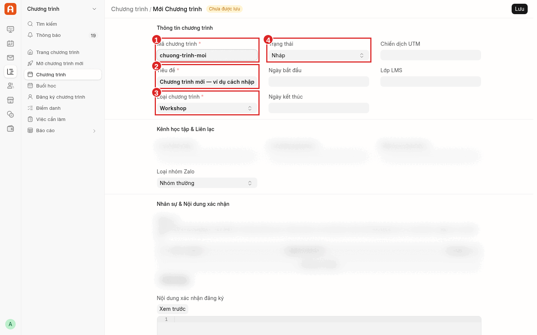537x335 pixels.
Task: Focus the Mã chương trình field
Action: click(x=207, y=55)
